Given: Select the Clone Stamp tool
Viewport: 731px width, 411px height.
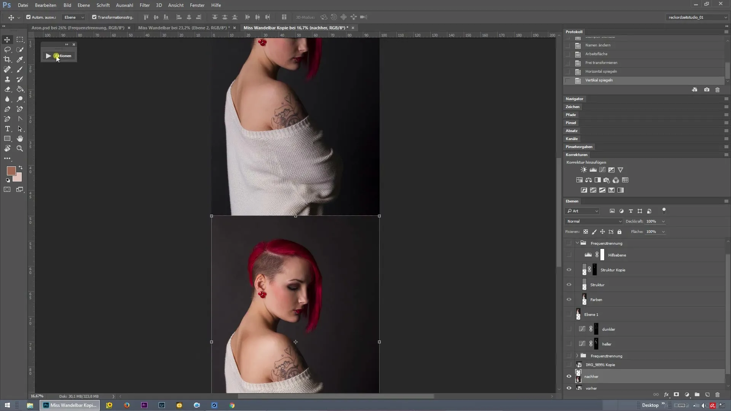Looking at the screenshot, I should tap(7, 79).
